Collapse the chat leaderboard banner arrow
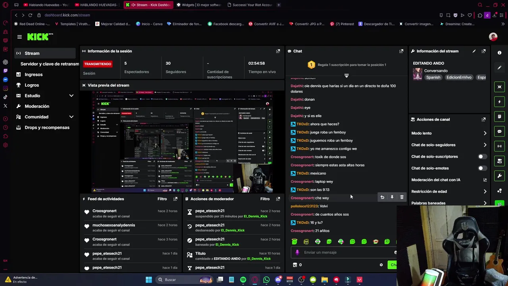508x286 pixels. pos(346,75)
